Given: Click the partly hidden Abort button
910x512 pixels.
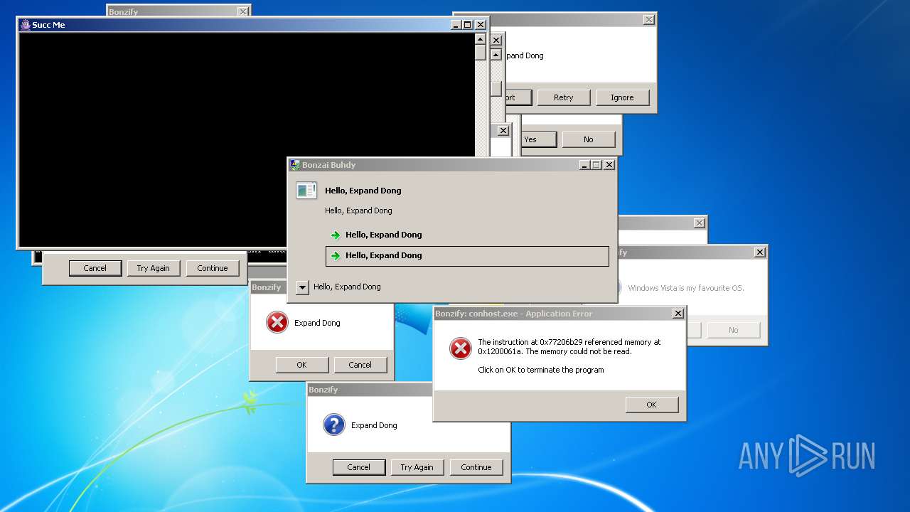Looking at the screenshot, I should tap(518, 97).
